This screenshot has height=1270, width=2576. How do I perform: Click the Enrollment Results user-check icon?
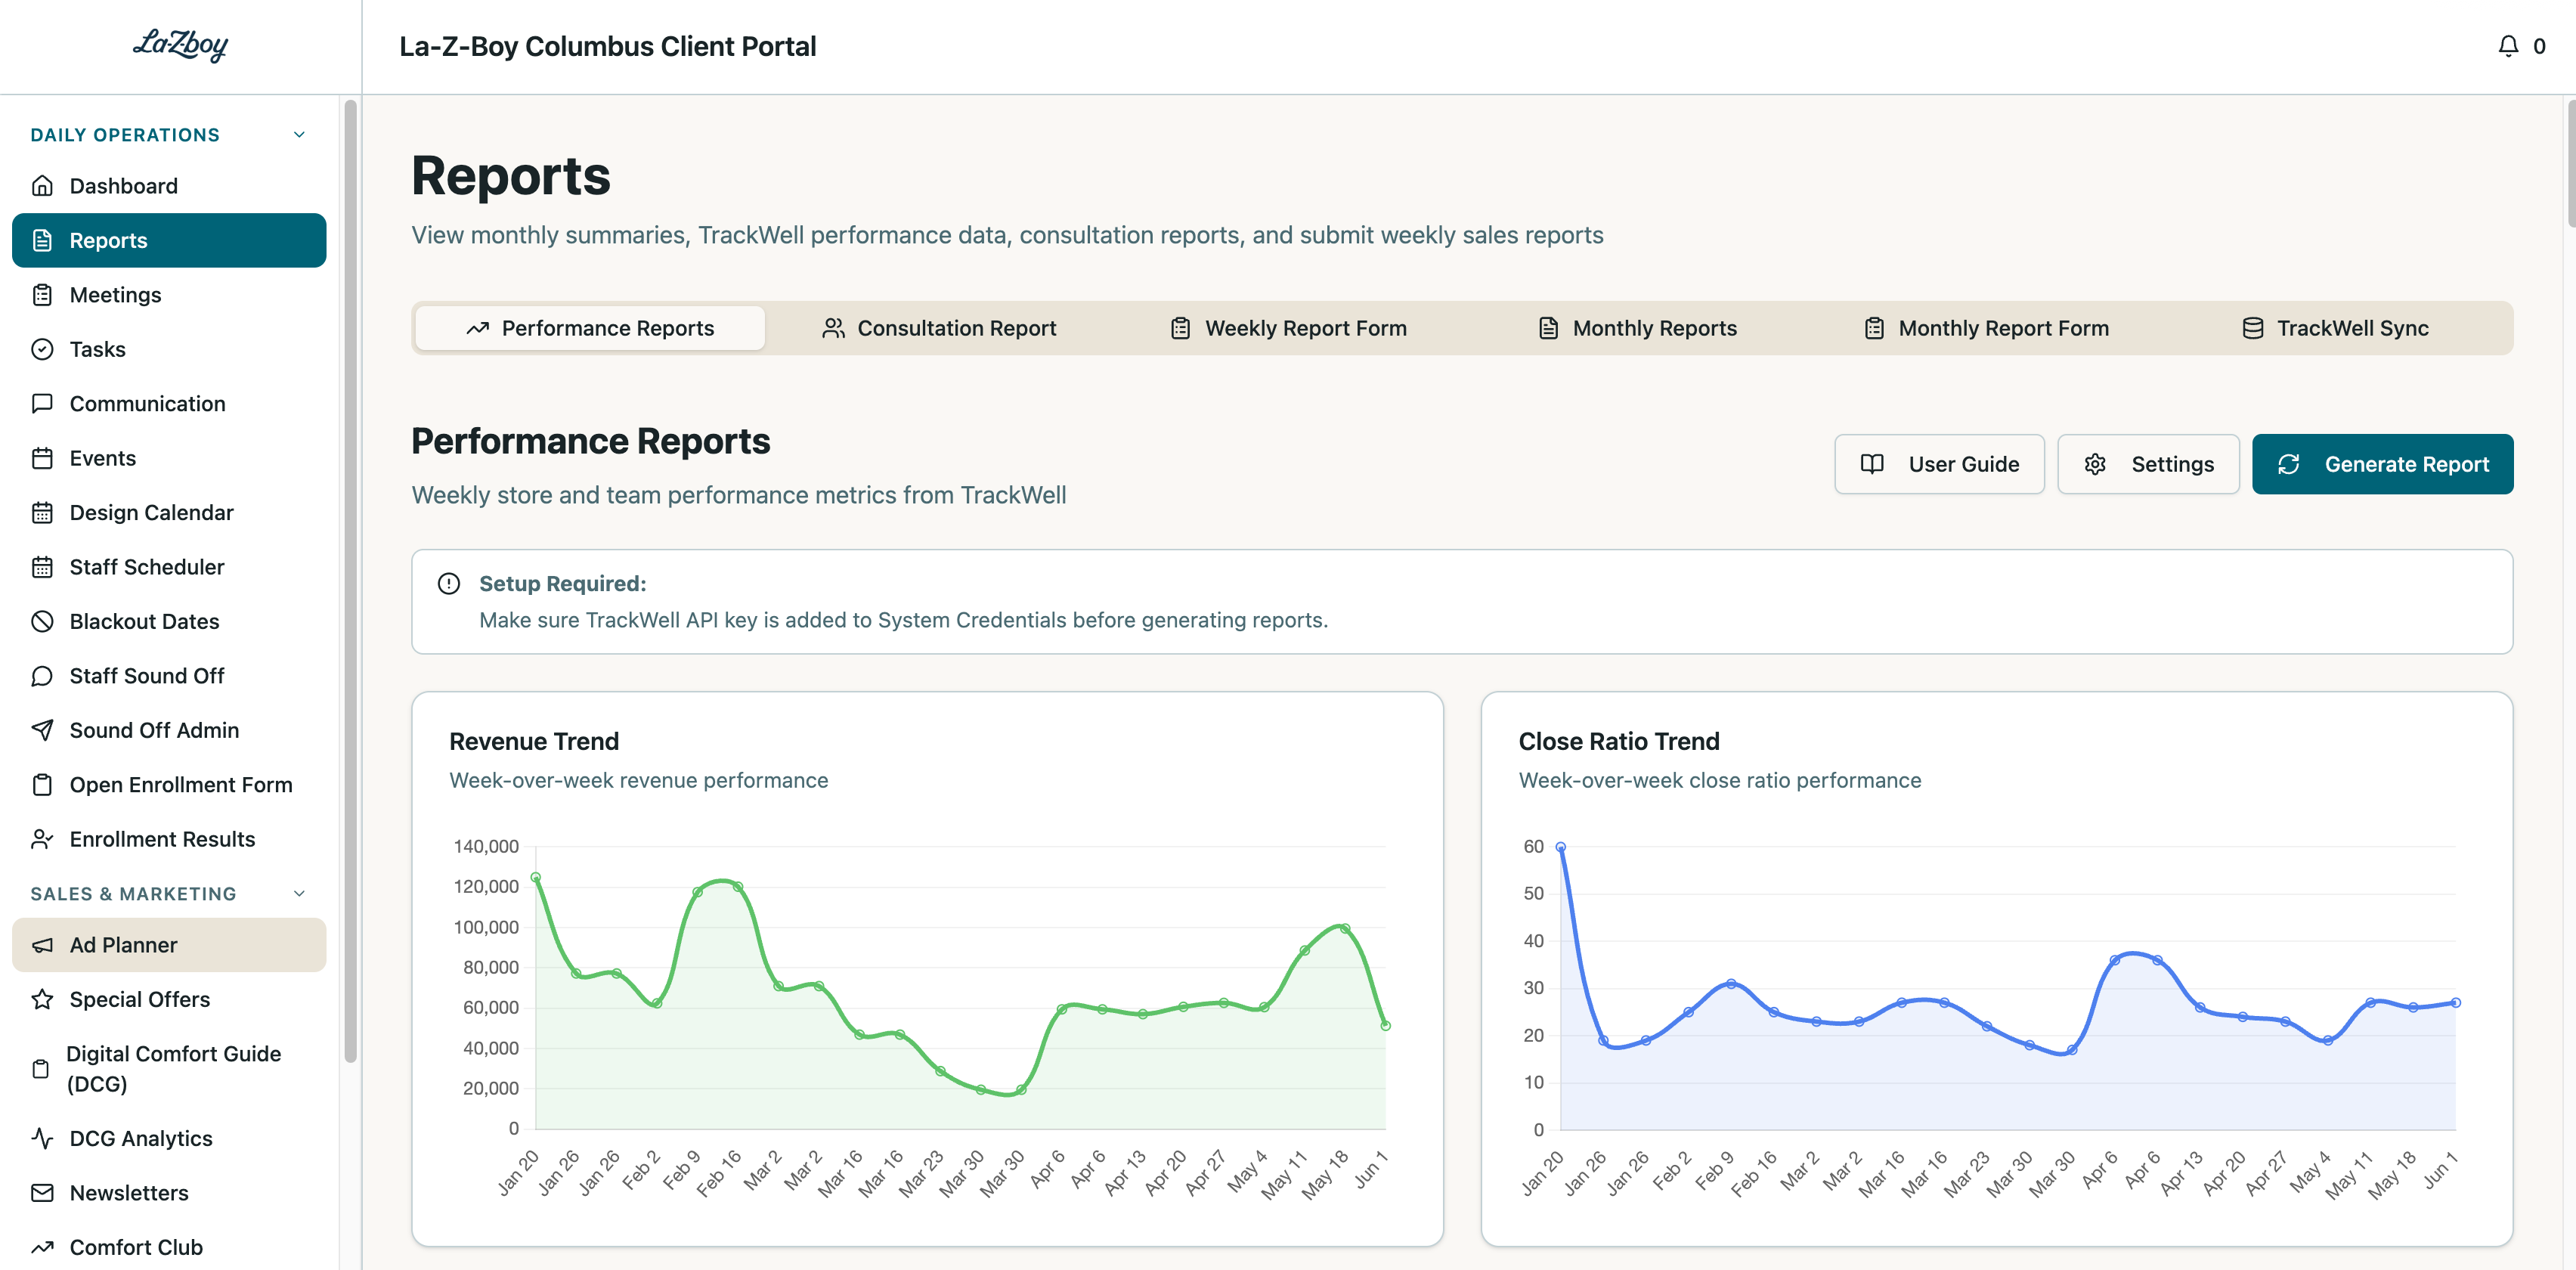[42, 839]
